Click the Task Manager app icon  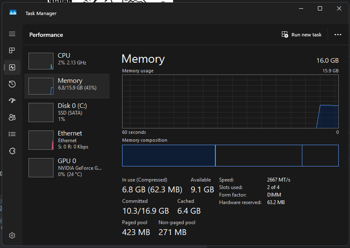pyautogui.click(x=13, y=12)
